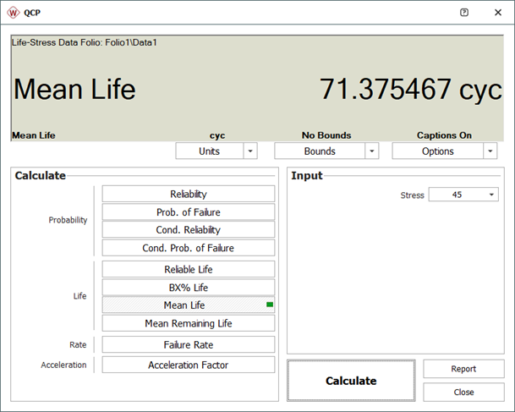
Task: Switch to Reliable Life calculation
Action: 189,270
